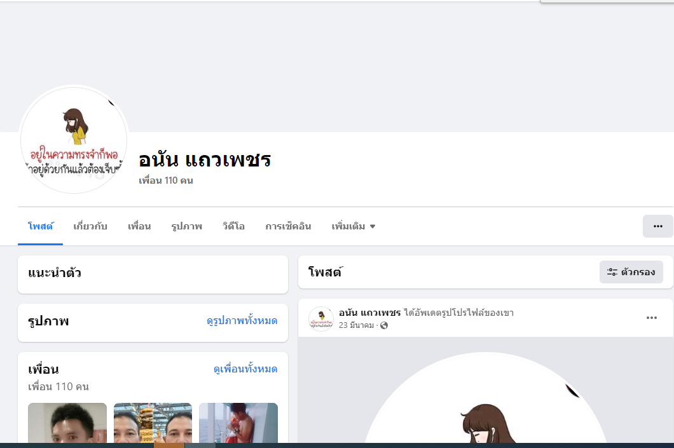The height and width of the screenshot is (448, 674).
Task: Click the เพื่อน 110 คน count under the profile name
Action: [166, 180]
